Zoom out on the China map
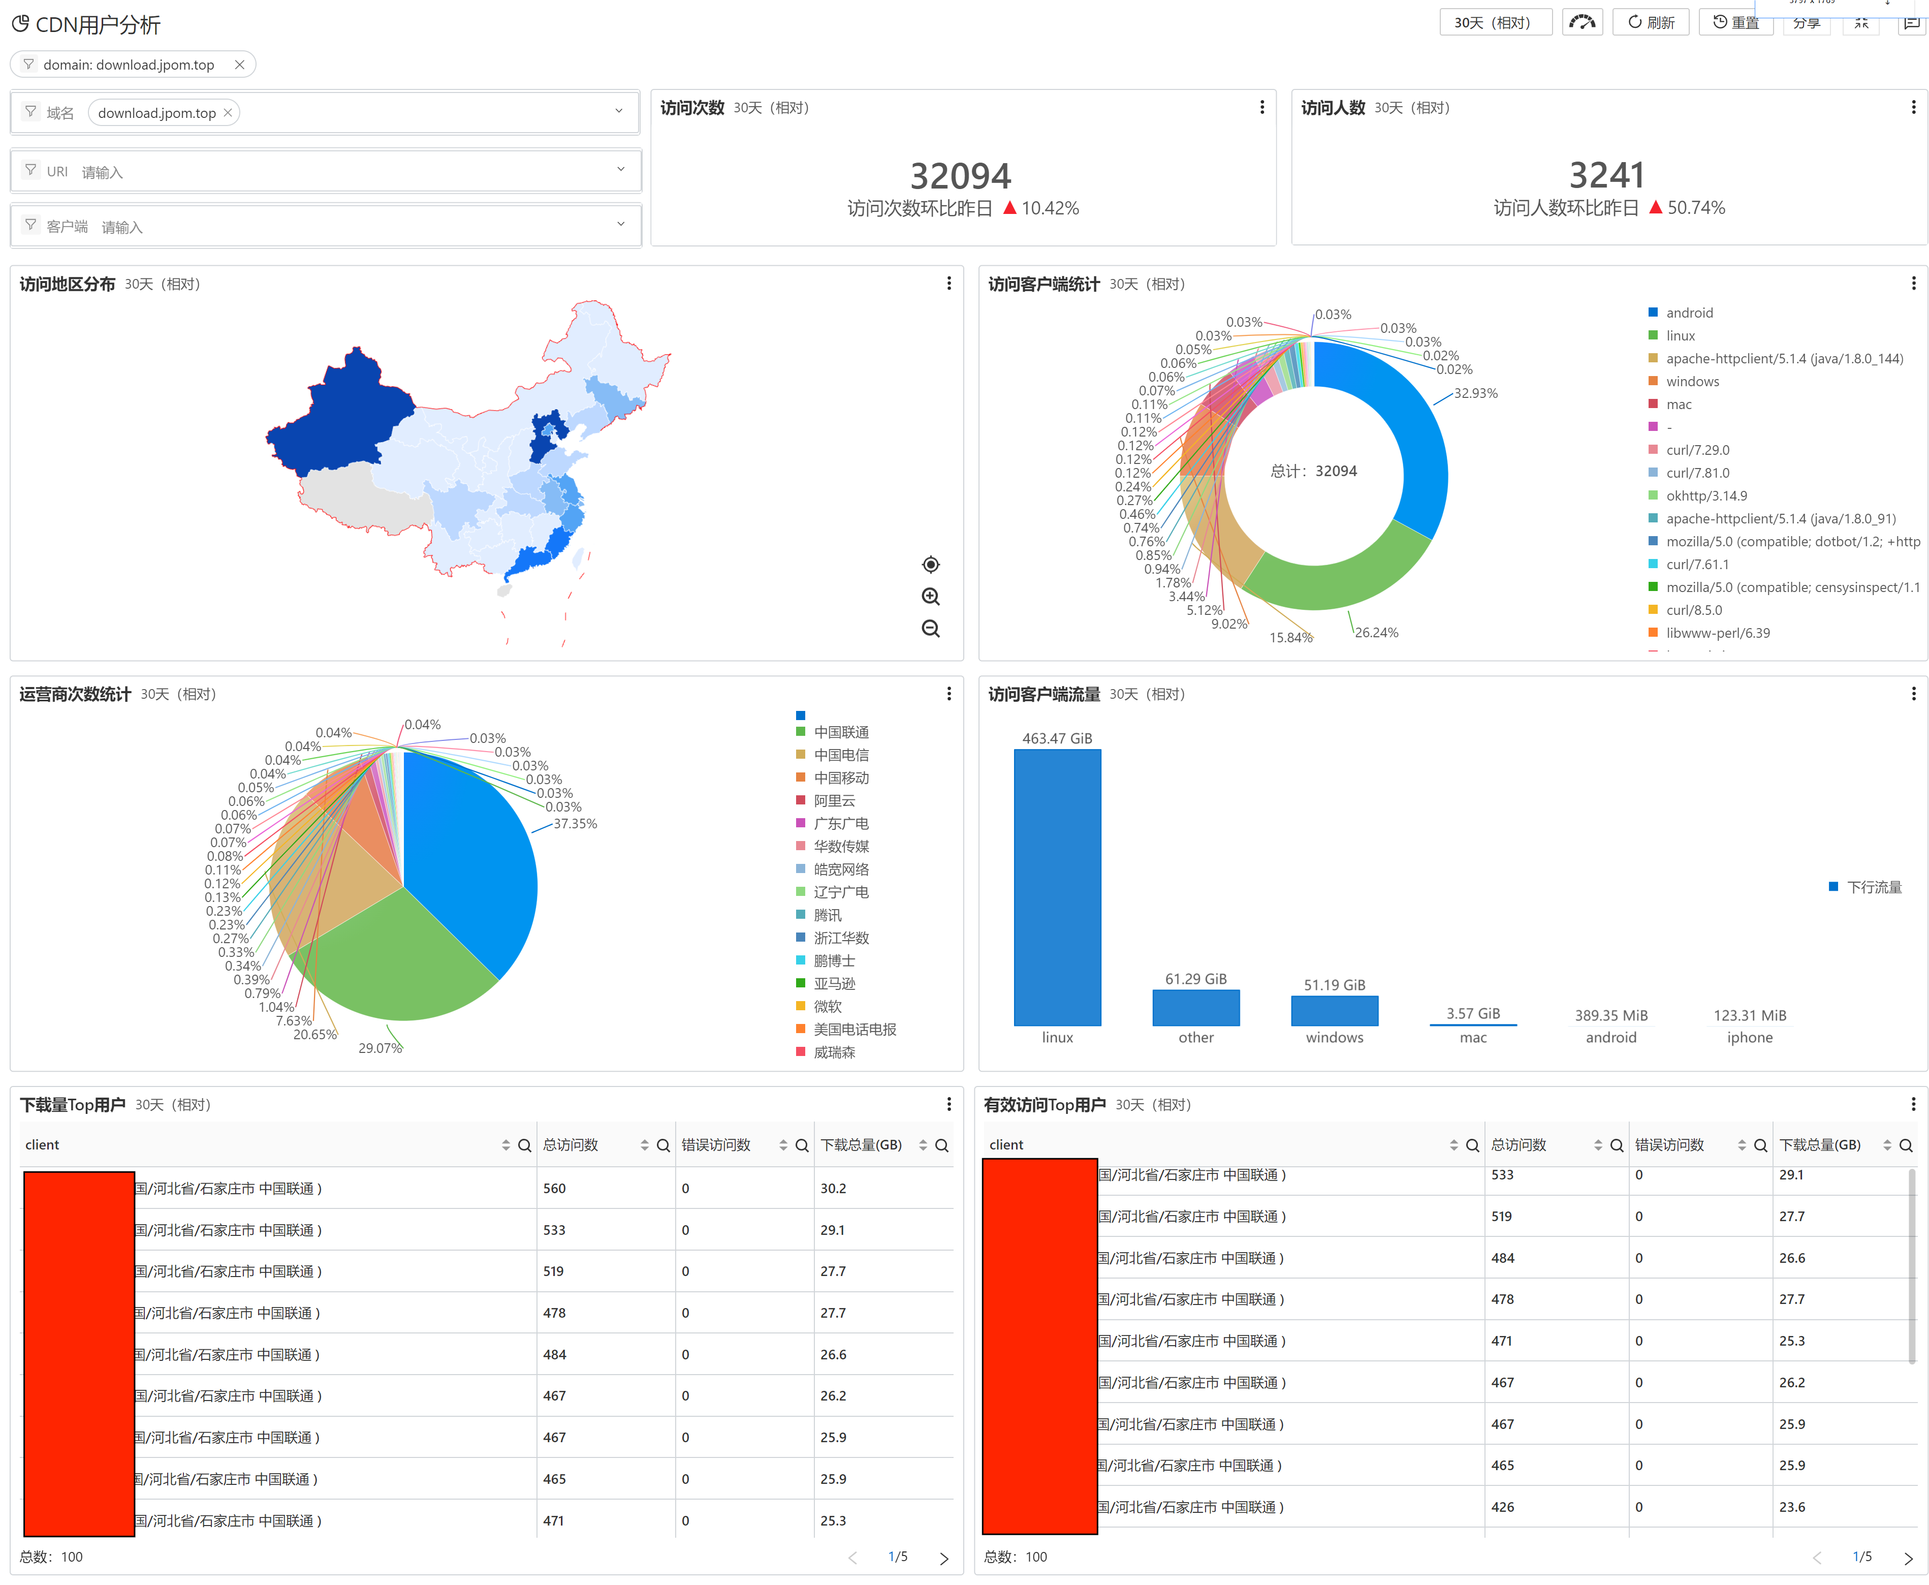This screenshot has height=1585, width=1929. [x=930, y=628]
